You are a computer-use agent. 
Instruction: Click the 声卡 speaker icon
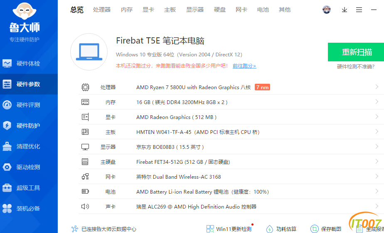click(85, 206)
